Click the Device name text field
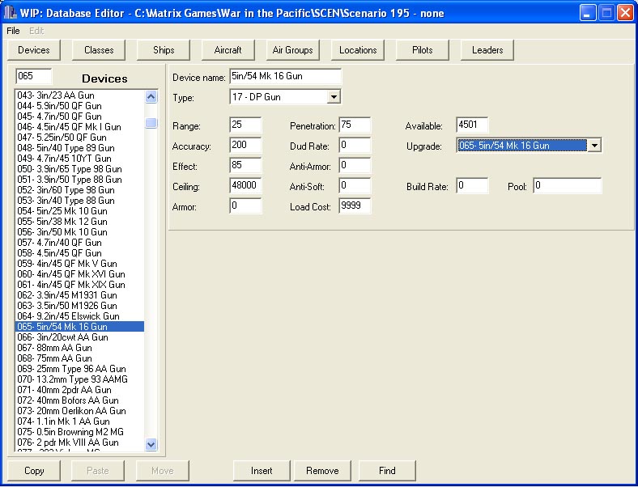The width and height of the screenshot is (638, 487). 285,77
